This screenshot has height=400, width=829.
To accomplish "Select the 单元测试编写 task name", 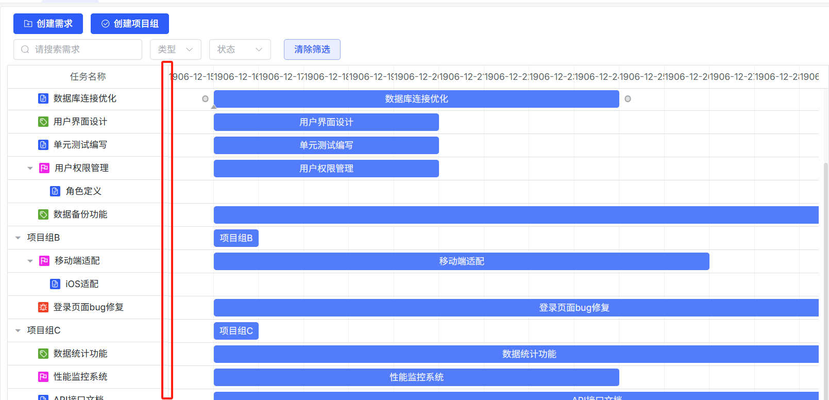I will point(80,145).
